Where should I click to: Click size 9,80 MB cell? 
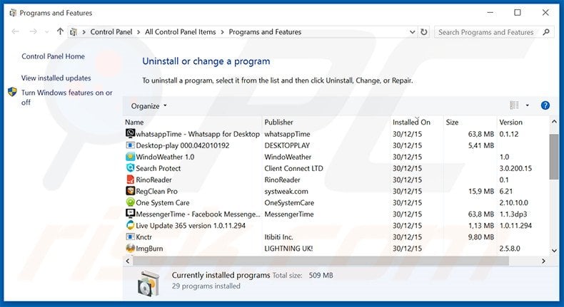click(x=481, y=237)
